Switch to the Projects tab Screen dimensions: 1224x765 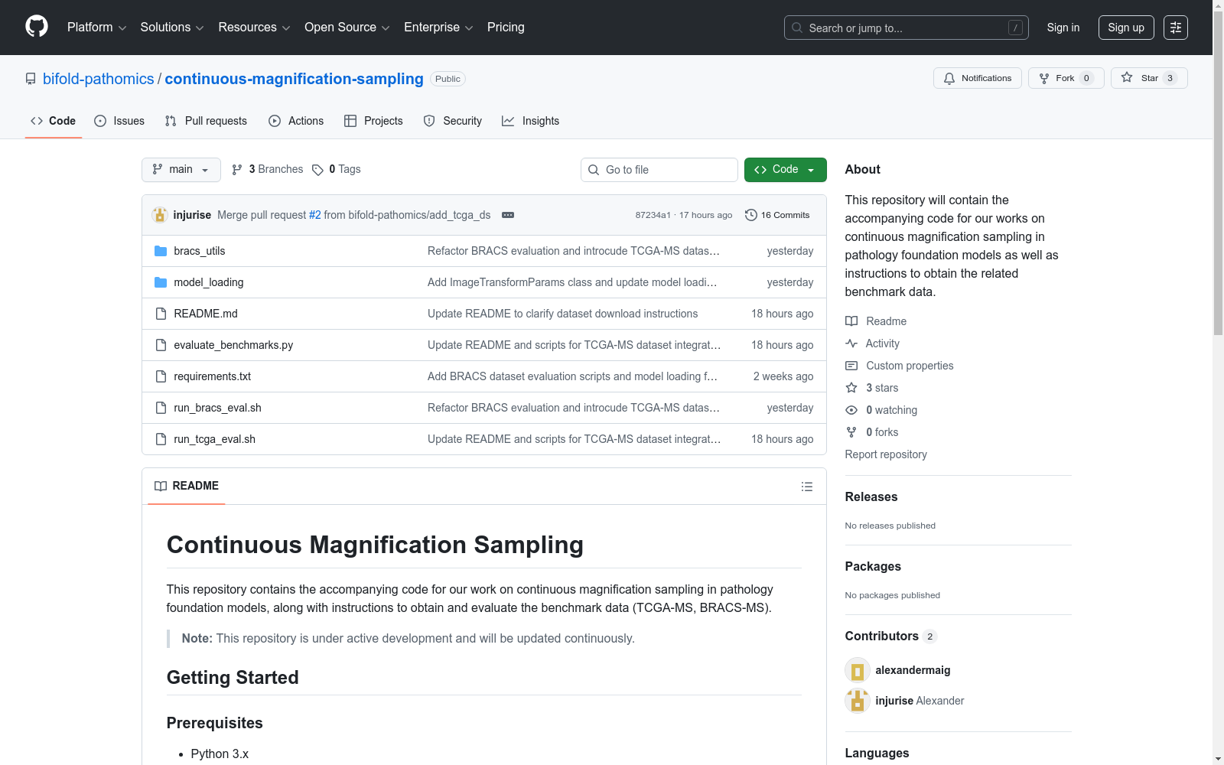pyautogui.click(x=373, y=121)
